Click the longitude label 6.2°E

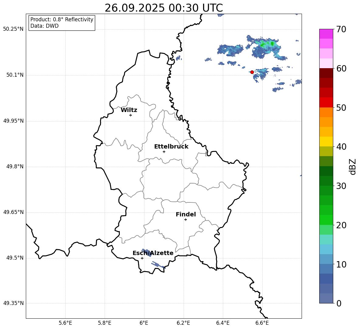point(183,323)
